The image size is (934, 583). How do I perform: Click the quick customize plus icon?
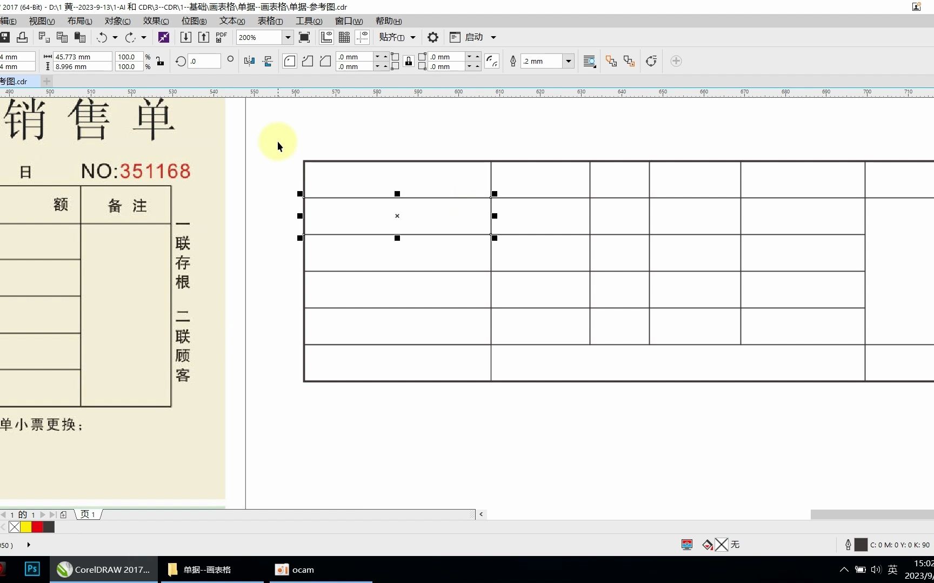pyautogui.click(x=676, y=61)
